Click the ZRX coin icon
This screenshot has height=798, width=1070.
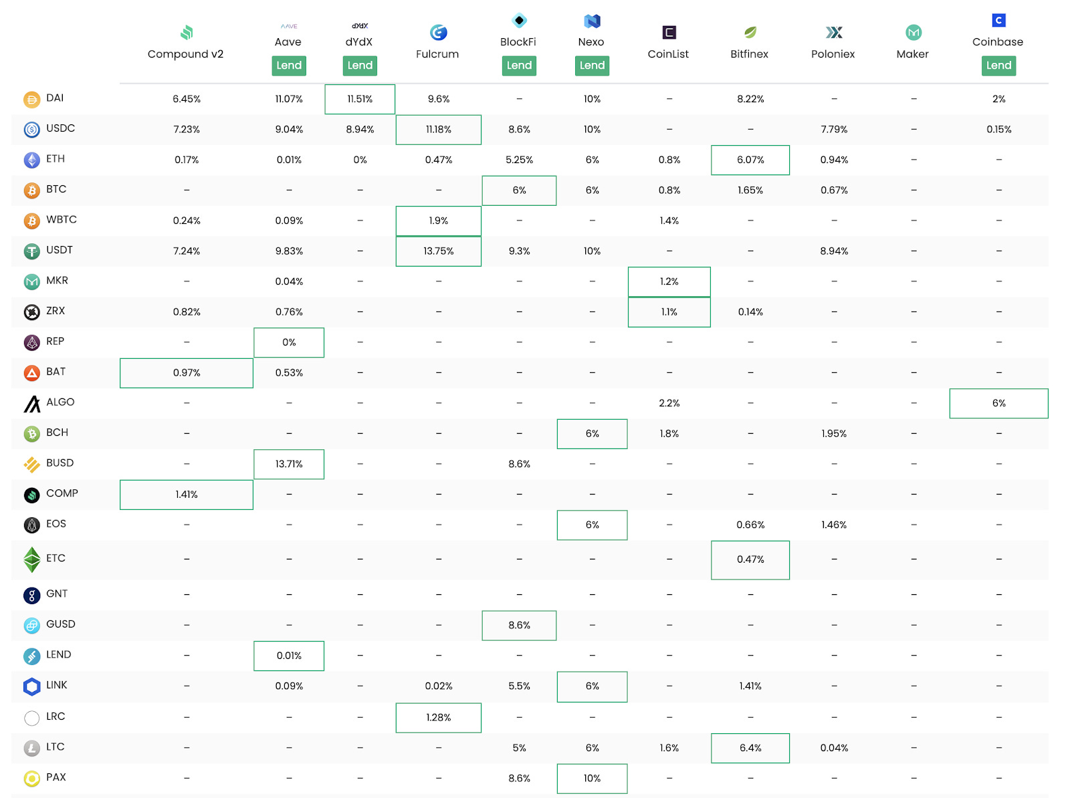pyautogui.click(x=32, y=312)
